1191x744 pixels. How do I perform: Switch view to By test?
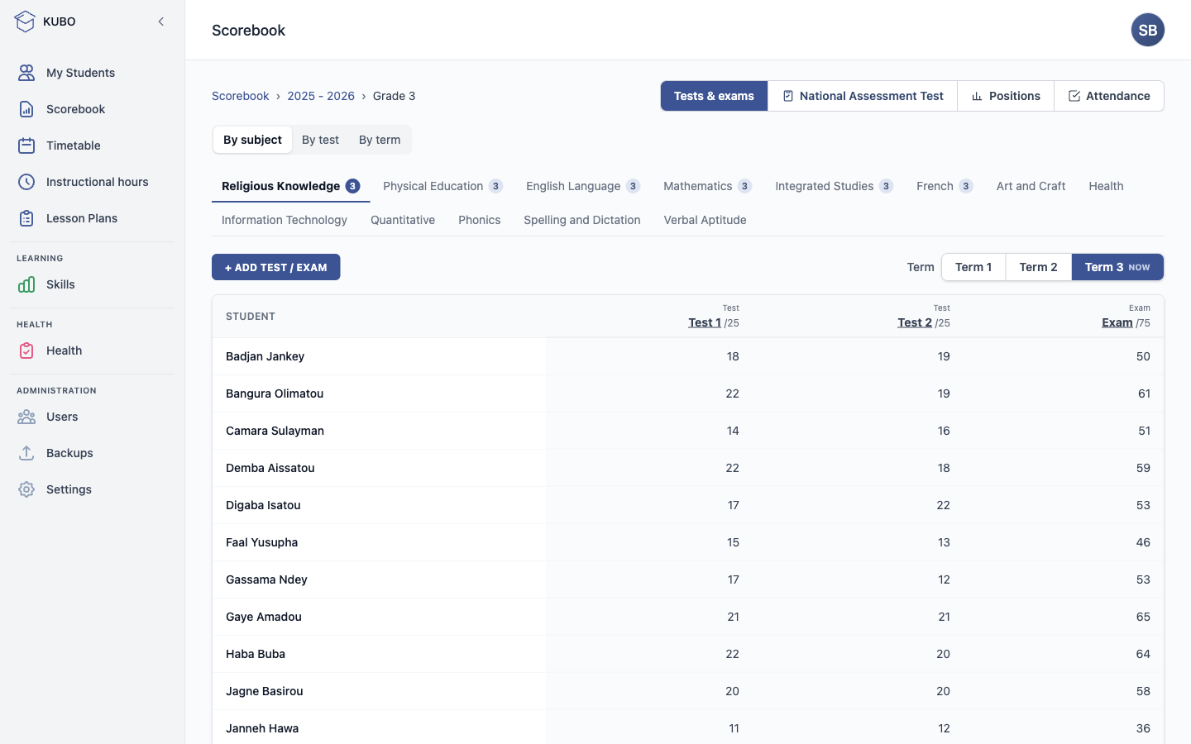[x=320, y=140]
